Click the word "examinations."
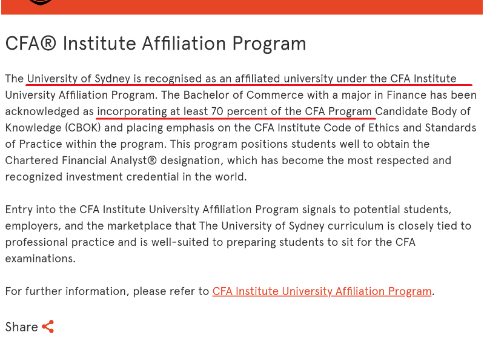 click(x=40, y=259)
